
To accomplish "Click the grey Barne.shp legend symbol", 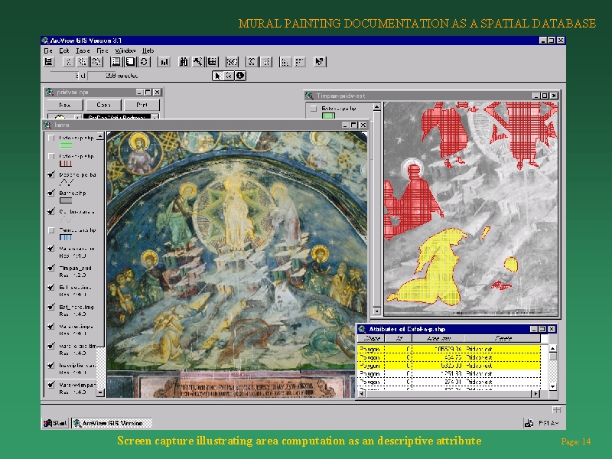I will click(x=66, y=200).
